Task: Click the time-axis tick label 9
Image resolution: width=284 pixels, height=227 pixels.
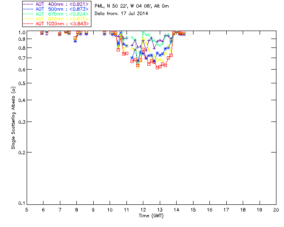Action: click(x=93, y=210)
